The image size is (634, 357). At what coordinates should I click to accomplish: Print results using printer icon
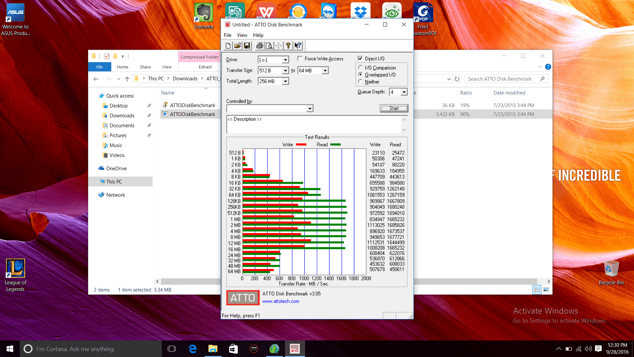point(260,46)
